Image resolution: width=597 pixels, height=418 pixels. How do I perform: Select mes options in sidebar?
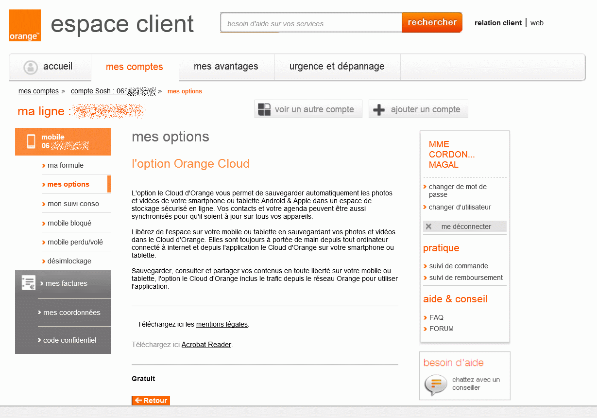point(68,184)
